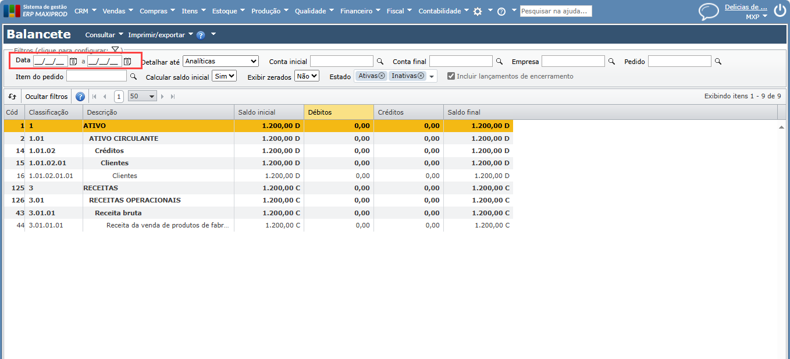Click the Ocultar filtros button

pos(47,97)
